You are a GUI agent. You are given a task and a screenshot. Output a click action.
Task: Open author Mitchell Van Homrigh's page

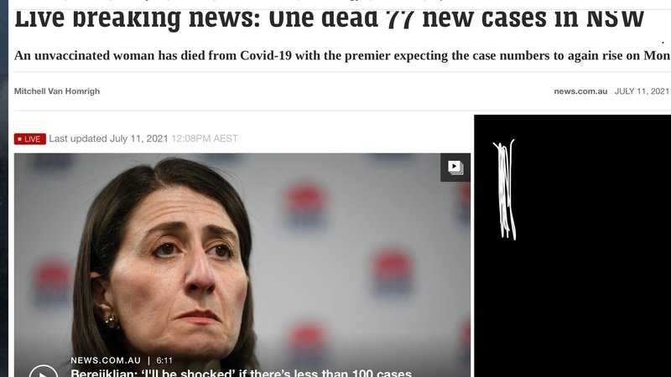tap(57, 91)
